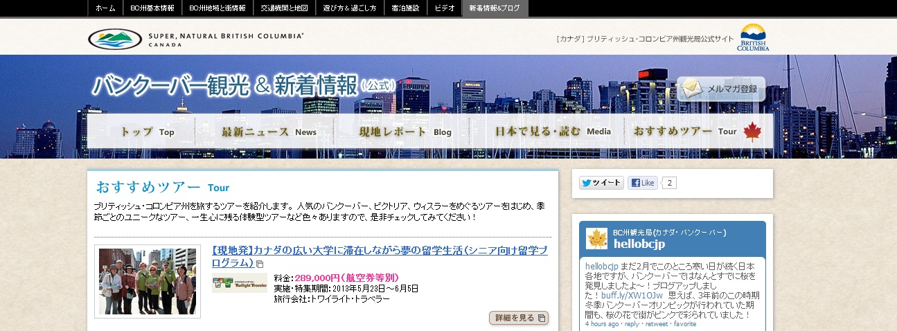This screenshot has height=331, width=897.
Task: Open the tour group photo thumbnail
Action: click(148, 281)
